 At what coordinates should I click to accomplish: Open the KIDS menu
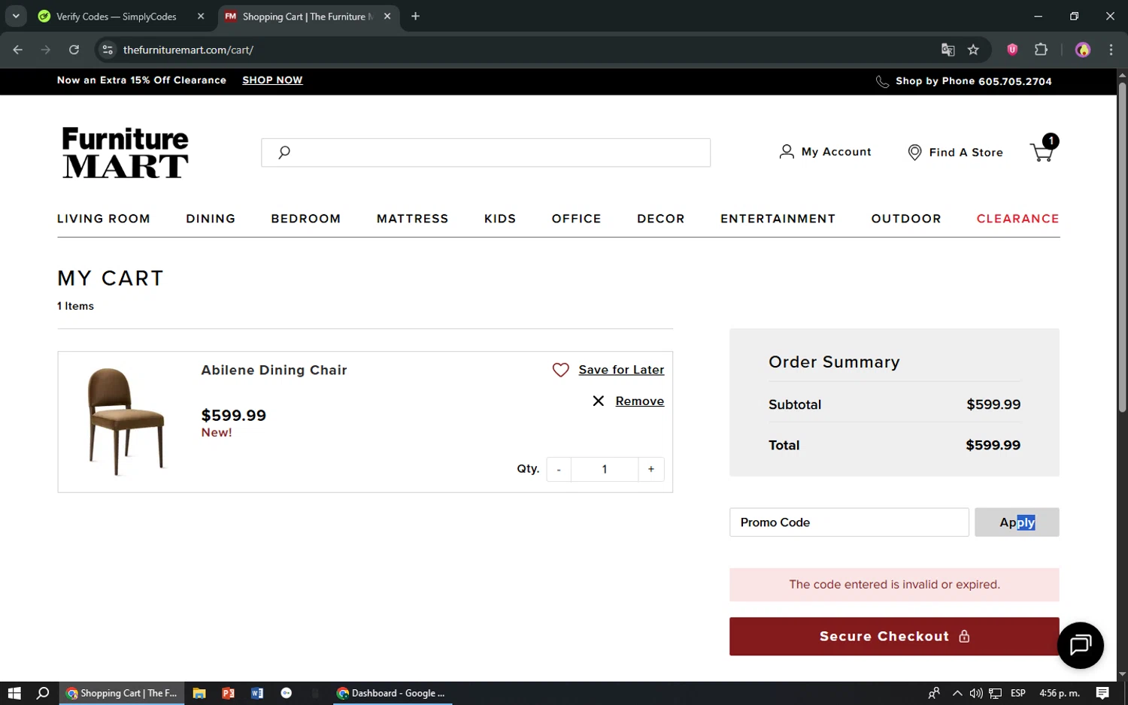click(x=500, y=219)
